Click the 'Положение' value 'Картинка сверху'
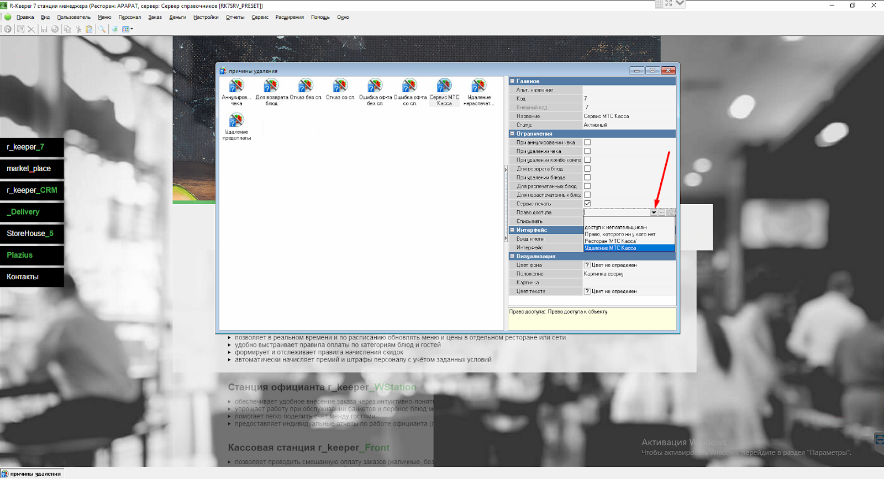 (x=604, y=274)
